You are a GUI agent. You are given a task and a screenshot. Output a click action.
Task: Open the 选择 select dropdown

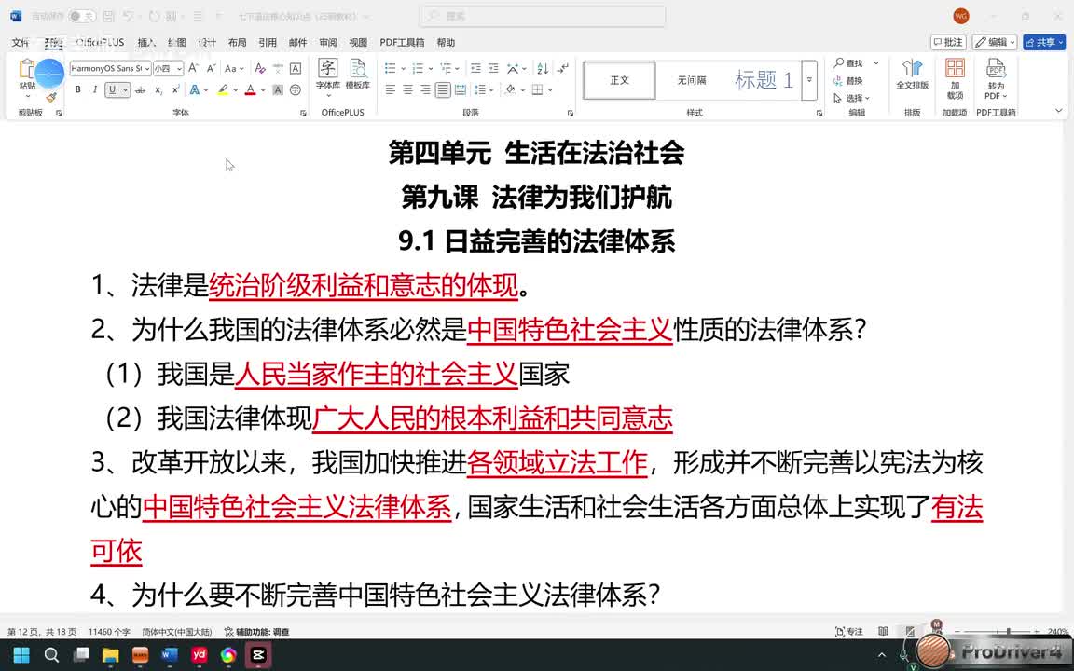click(x=851, y=98)
